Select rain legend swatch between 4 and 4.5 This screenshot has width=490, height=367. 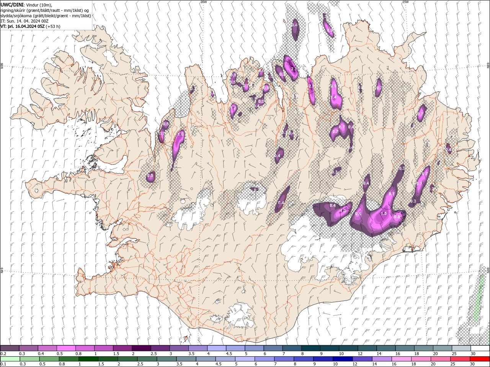[x=206, y=359]
